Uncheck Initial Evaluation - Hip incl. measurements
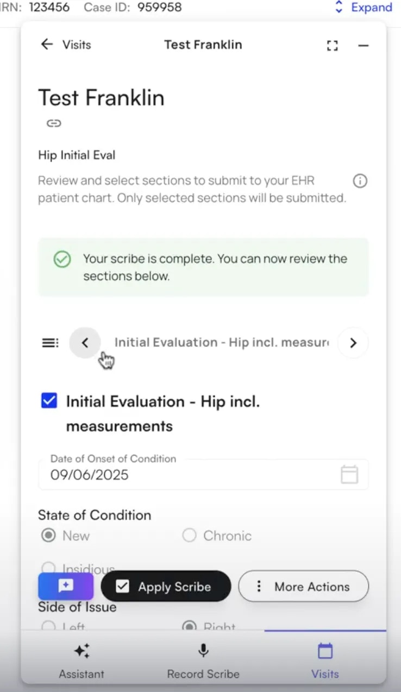The height and width of the screenshot is (692, 401). coord(49,400)
